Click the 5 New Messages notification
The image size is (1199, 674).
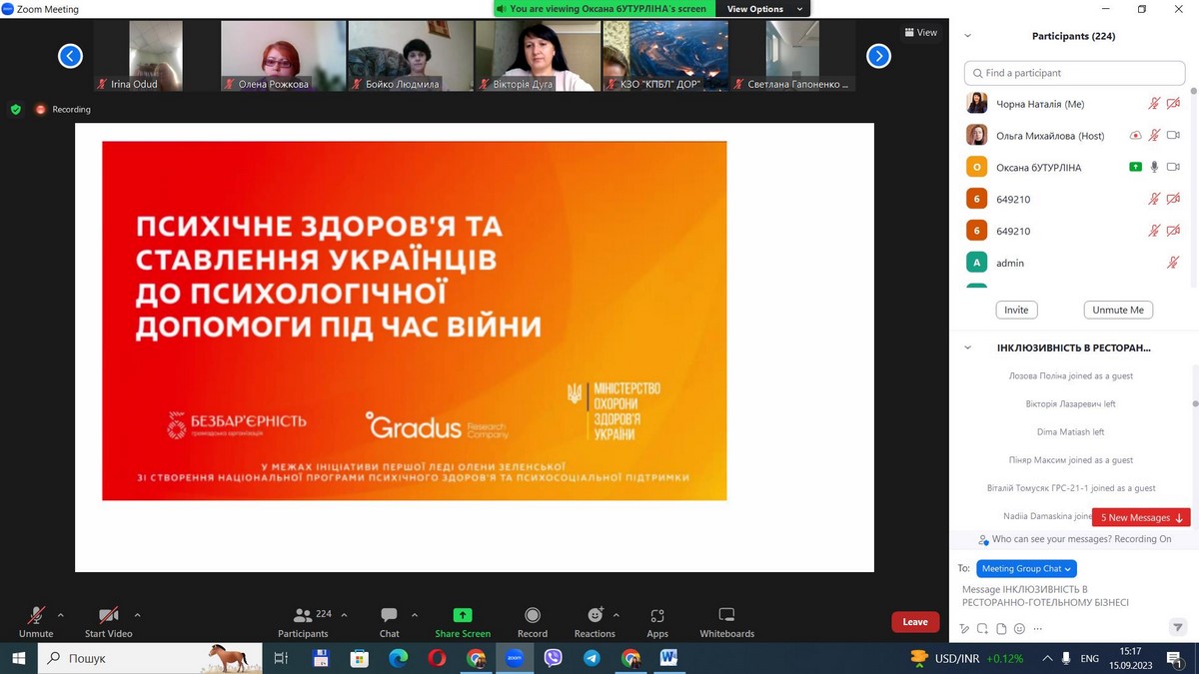[x=1140, y=517]
